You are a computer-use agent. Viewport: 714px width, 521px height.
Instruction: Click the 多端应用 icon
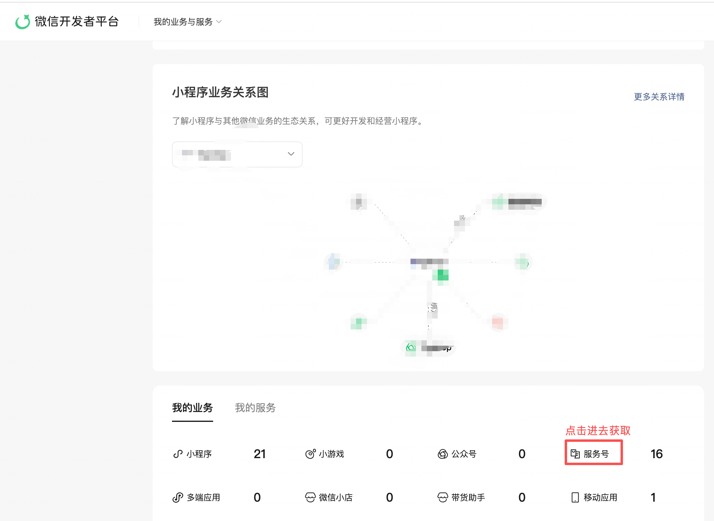pyautogui.click(x=178, y=497)
